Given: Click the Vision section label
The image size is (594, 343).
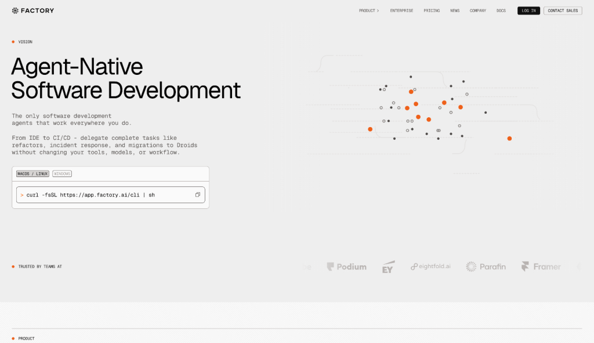Looking at the screenshot, I should click(x=25, y=42).
